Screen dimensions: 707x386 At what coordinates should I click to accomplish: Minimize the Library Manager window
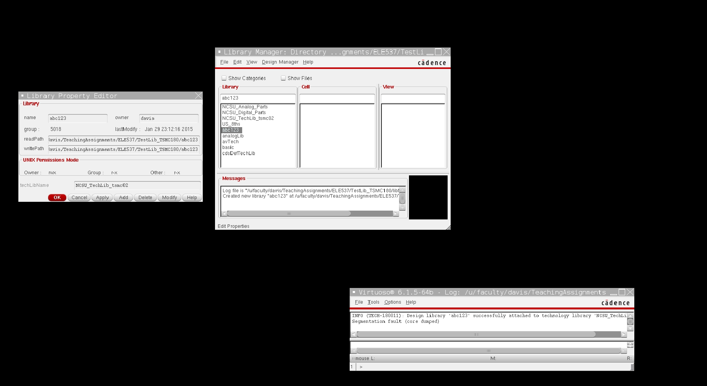[430, 52]
